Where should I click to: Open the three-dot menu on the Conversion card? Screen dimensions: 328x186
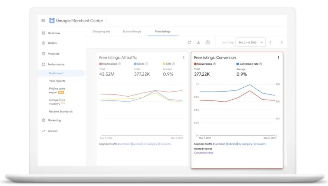coord(278,57)
